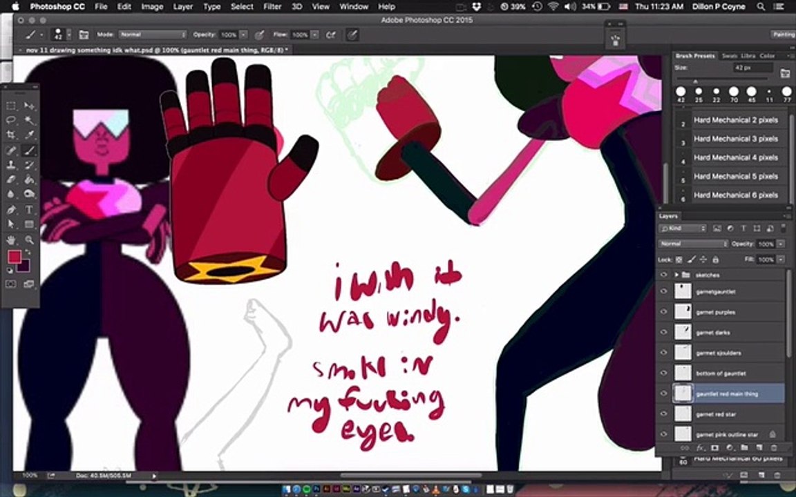Change screen mode from toolbox
The height and width of the screenshot is (497, 796).
(29, 284)
